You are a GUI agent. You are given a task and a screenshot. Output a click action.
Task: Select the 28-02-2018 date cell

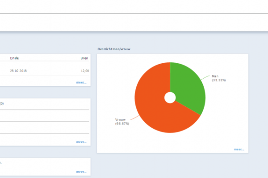pos(19,71)
